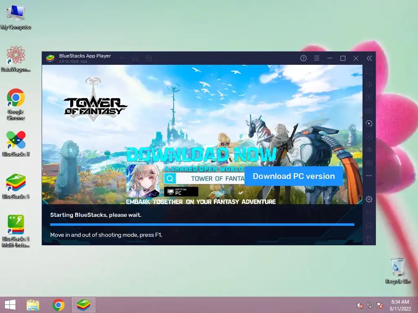Click title bar back arrow icon
Screen dimensions: 418x313
tap(122, 58)
